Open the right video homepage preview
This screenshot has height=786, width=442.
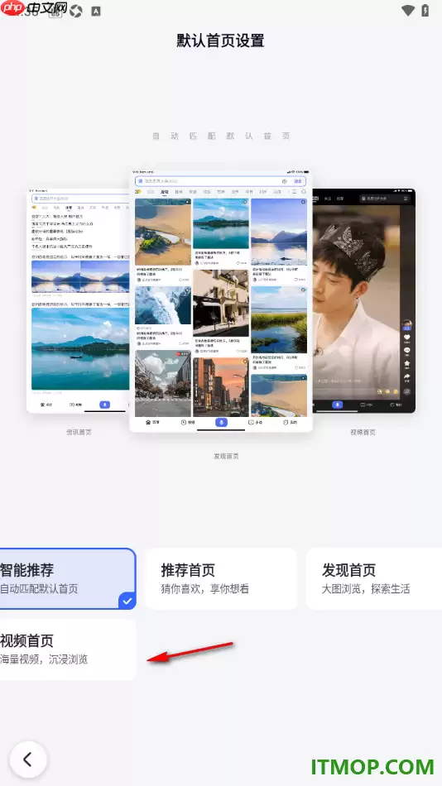coord(363,301)
